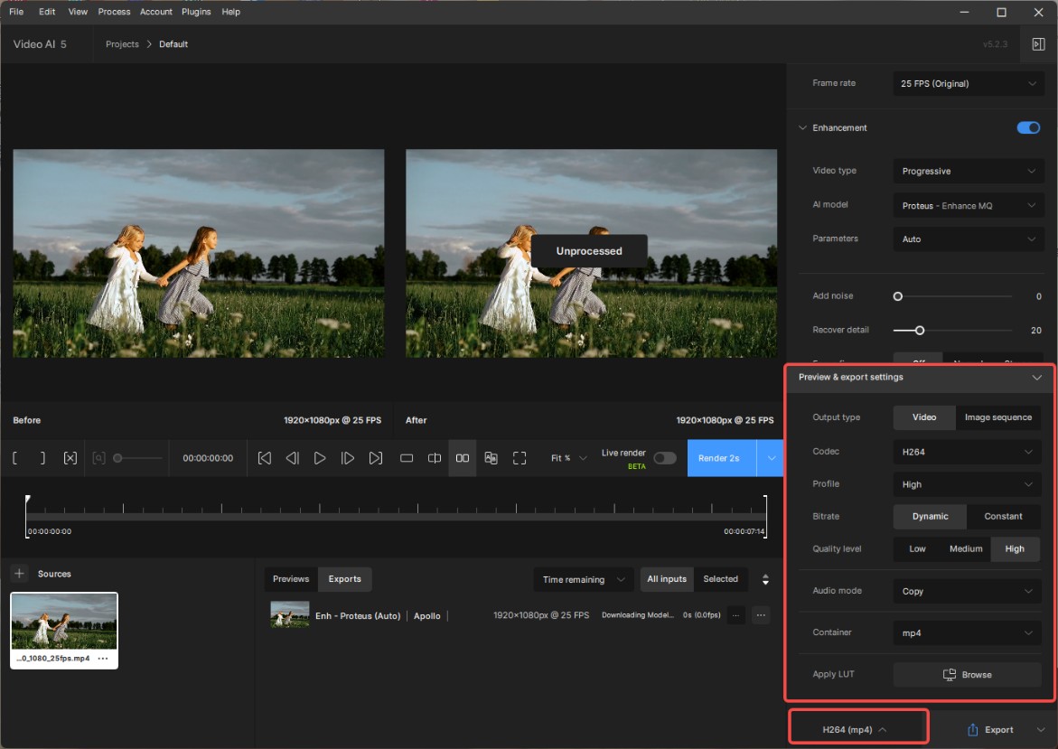This screenshot has width=1058, height=749.
Task: Step forward one frame
Action: [348, 458]
